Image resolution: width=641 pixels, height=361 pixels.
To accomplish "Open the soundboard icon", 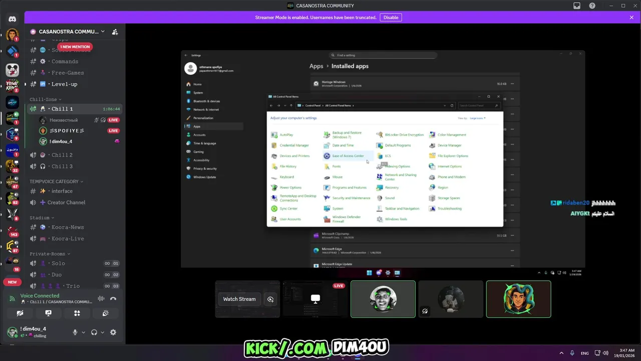I will pos(106,313).
